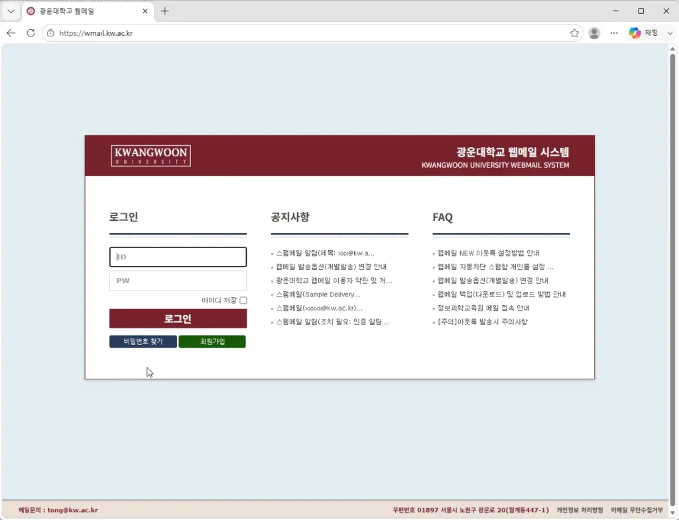Open FAQ 웹메일 자동차단 스팸함 개인룰 설정
This screenshot has width=679, height=520.
(495, 267)
